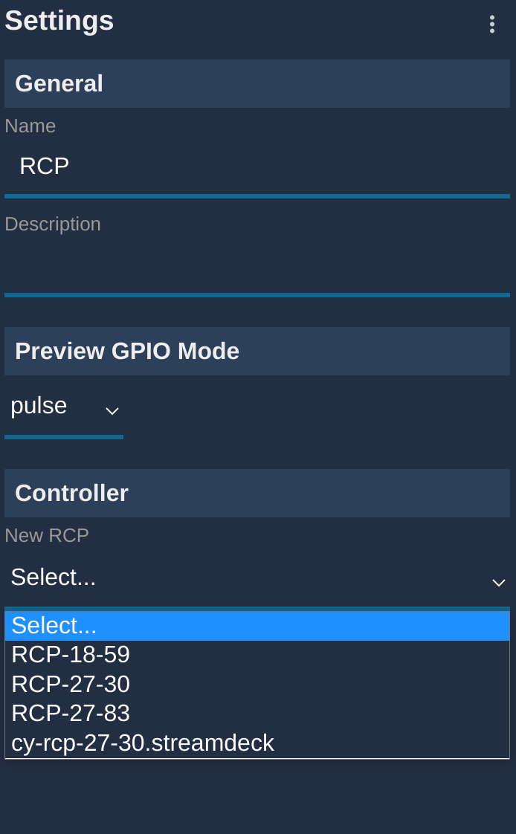Click the New RCP label

[47, 536]
